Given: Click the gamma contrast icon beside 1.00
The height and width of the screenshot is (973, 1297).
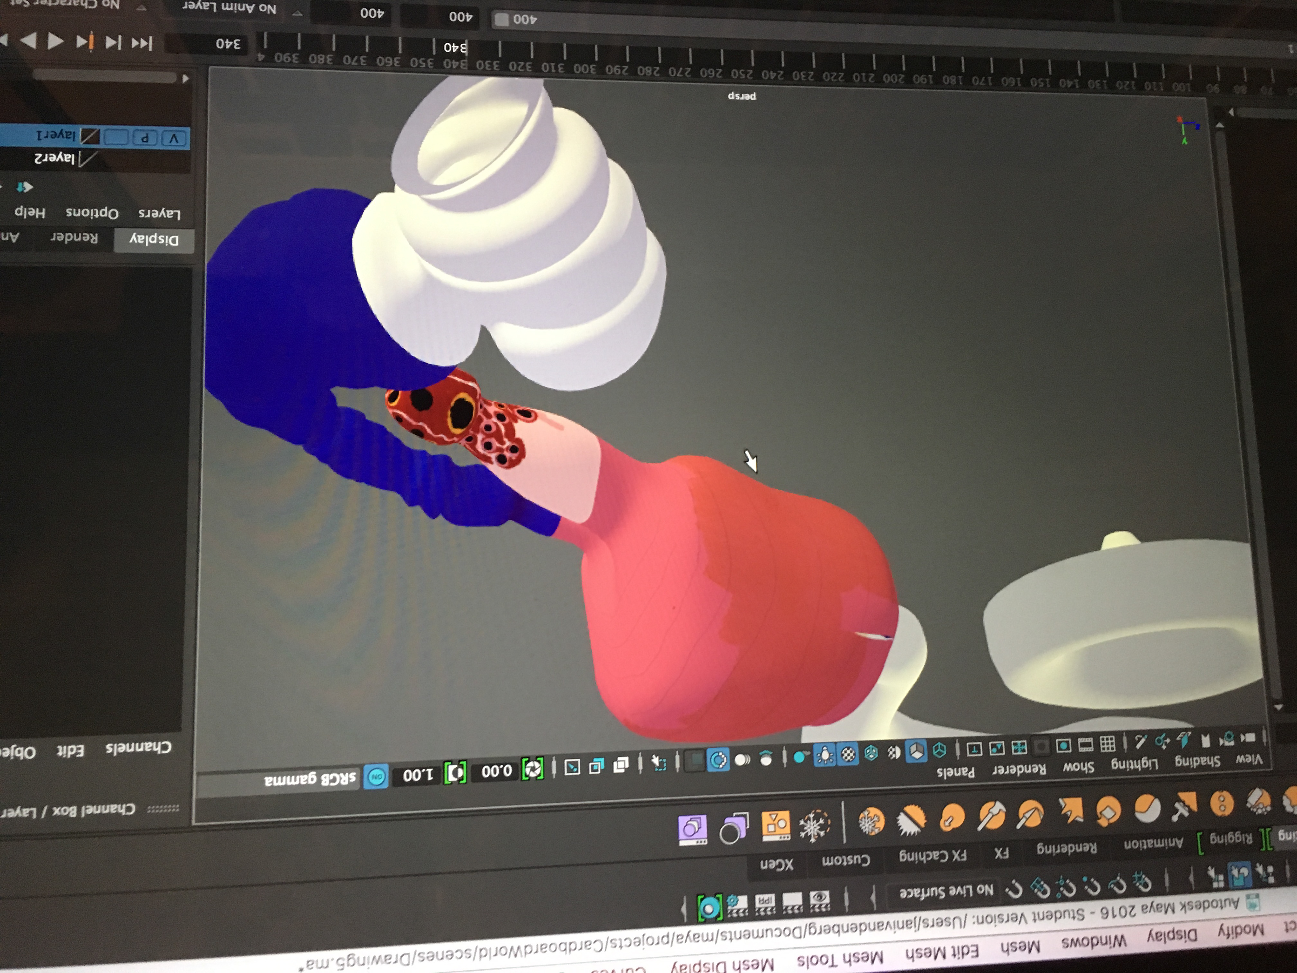Looking at the screenshot, I should point(454,772).
